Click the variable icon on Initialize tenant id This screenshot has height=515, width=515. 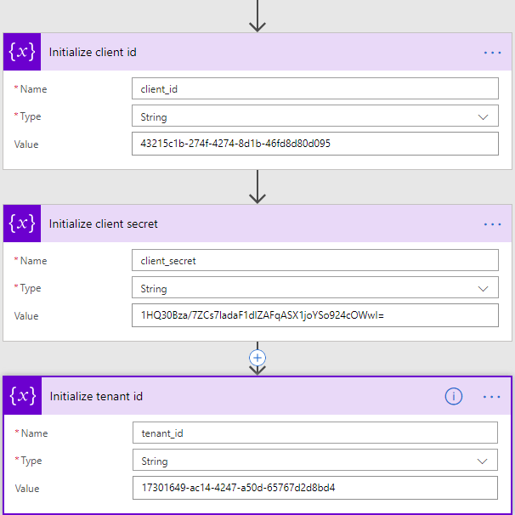[23, 396]
